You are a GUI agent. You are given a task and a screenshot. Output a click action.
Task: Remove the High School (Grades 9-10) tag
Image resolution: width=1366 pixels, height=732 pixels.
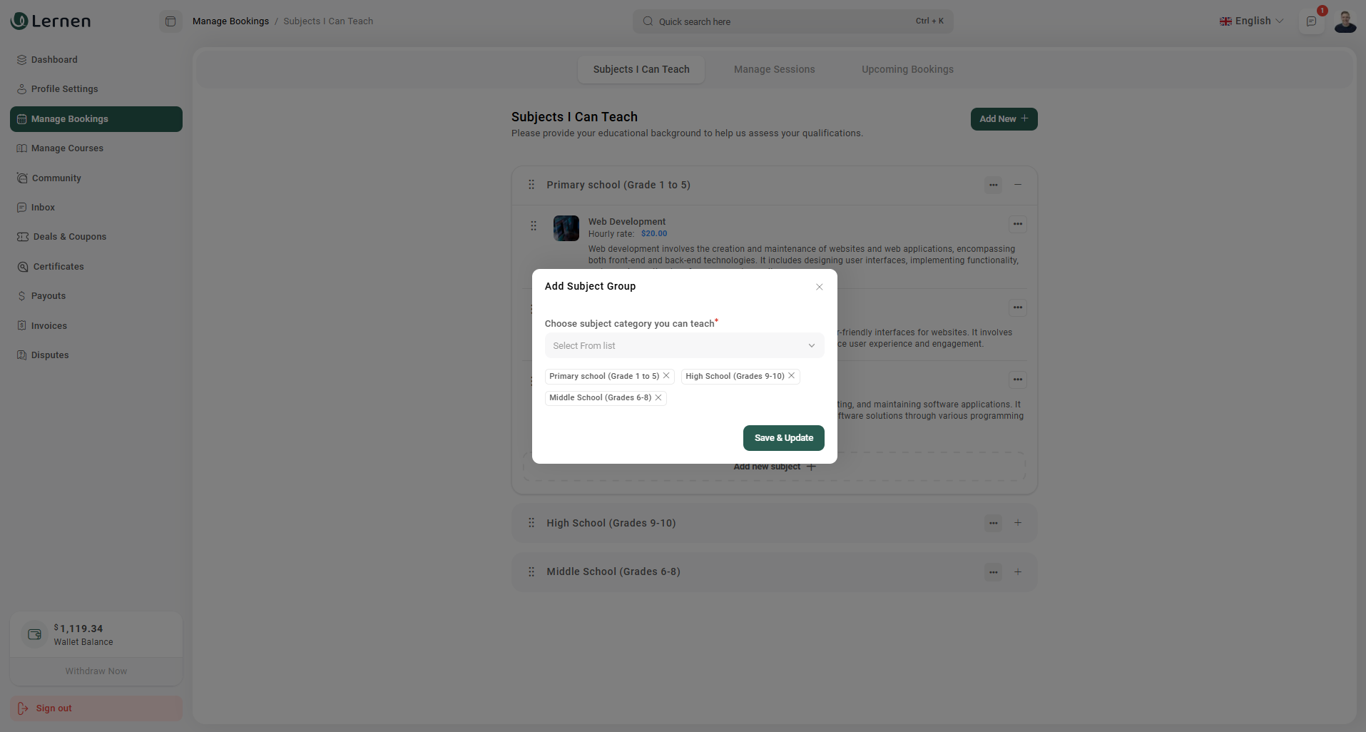click(791, 376)
